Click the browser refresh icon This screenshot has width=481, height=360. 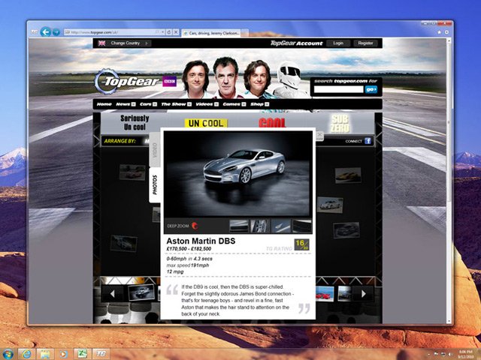(168, 32)
